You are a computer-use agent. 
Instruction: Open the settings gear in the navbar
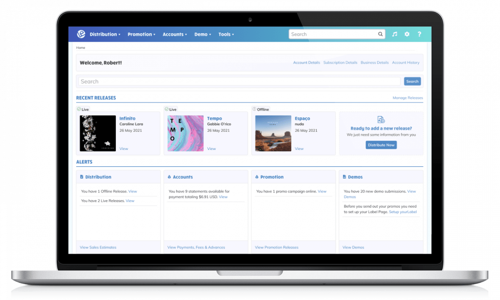pyautogui.click(x=407, y=34)
